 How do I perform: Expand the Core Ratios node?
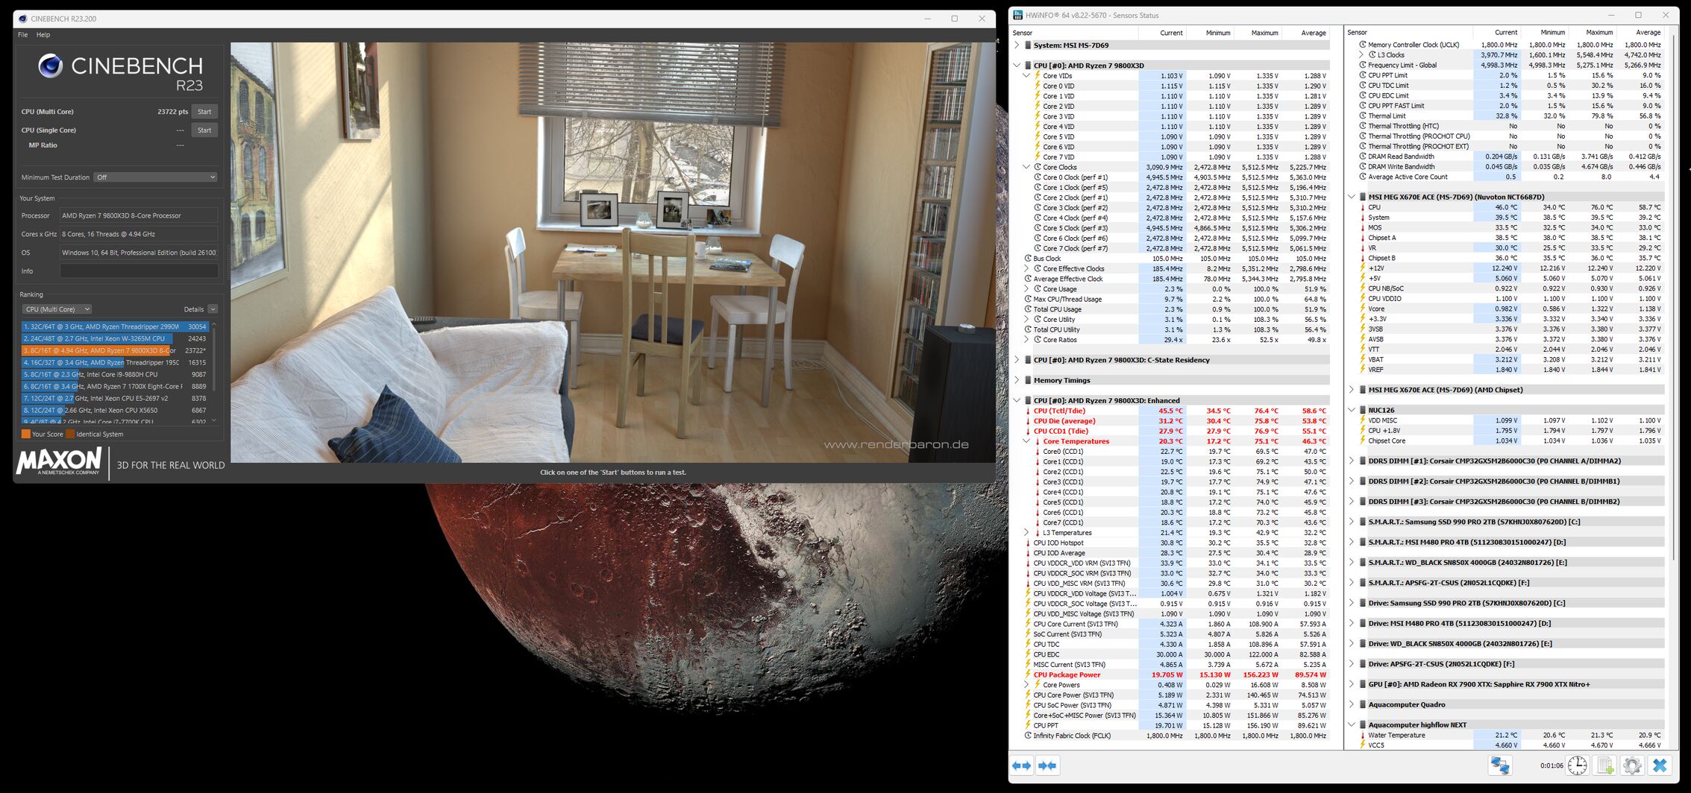[1026, 340]
